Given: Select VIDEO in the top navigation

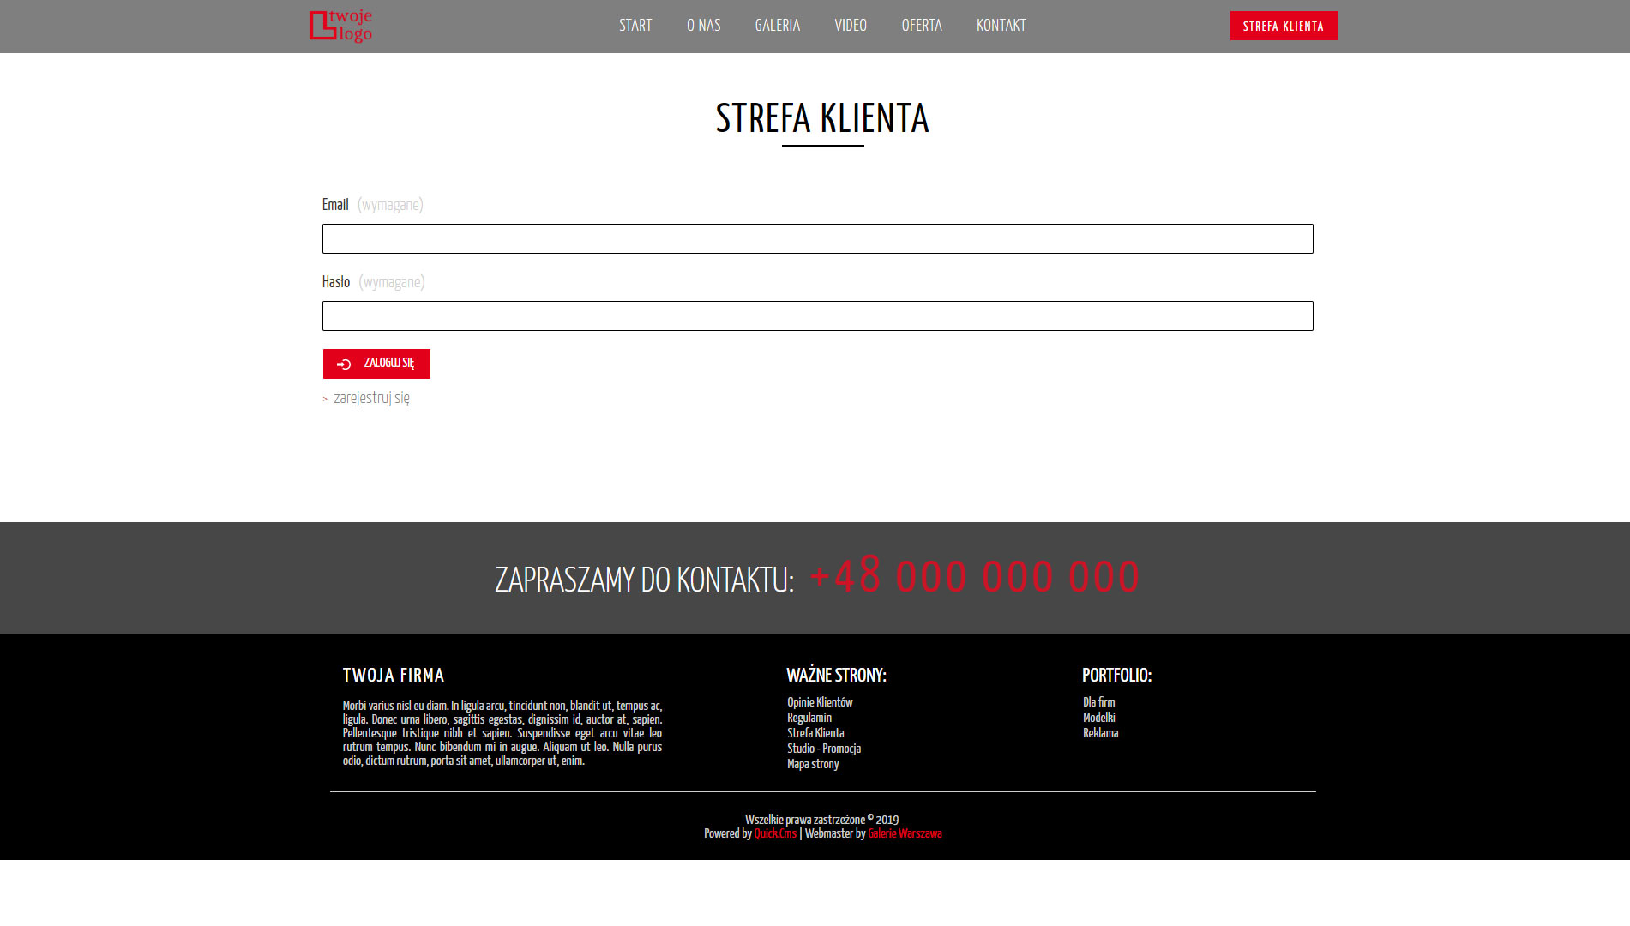Looking at the screenshot, I should tap(850, 26).
